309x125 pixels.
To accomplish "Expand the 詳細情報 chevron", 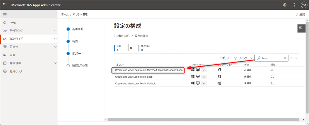I will (x=55, y=63).
